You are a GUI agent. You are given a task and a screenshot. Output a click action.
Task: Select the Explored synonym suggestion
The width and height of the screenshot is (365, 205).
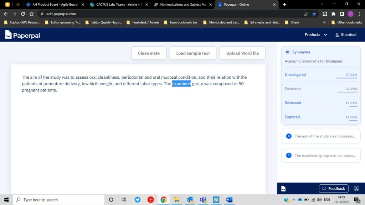coord(292,117)
